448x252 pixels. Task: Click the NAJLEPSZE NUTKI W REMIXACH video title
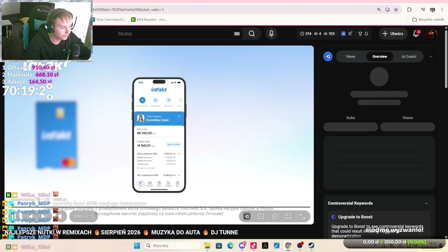point(121,232)
